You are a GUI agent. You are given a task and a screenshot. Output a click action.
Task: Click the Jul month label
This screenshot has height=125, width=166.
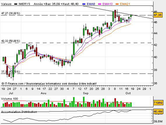(11, 93)
